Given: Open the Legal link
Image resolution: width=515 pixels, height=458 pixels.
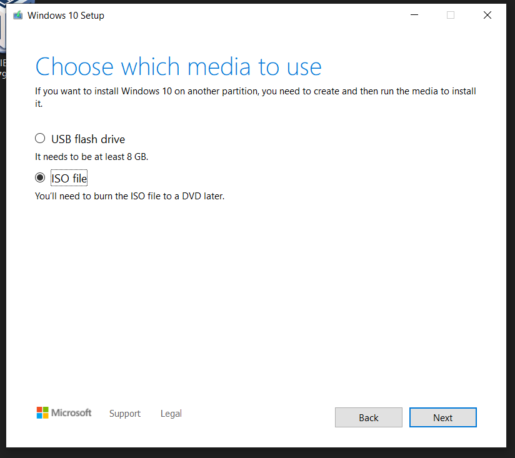Looking at the screenshot, I should tap(171, 414).
